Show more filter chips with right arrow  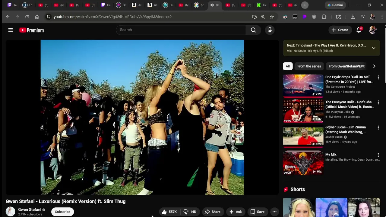coord(374,66)
